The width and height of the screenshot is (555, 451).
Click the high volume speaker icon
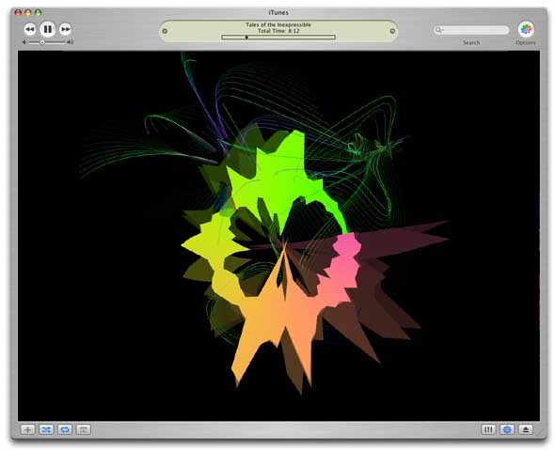pyautogui.click(x=71, y=42)
